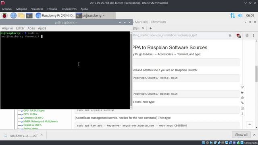
Task: Click the apt-key adv command code block
Action: point(157,126)
